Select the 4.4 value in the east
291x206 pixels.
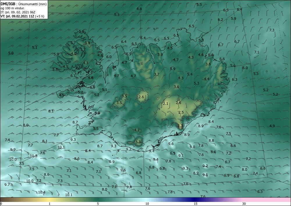(x=207, y=79)
